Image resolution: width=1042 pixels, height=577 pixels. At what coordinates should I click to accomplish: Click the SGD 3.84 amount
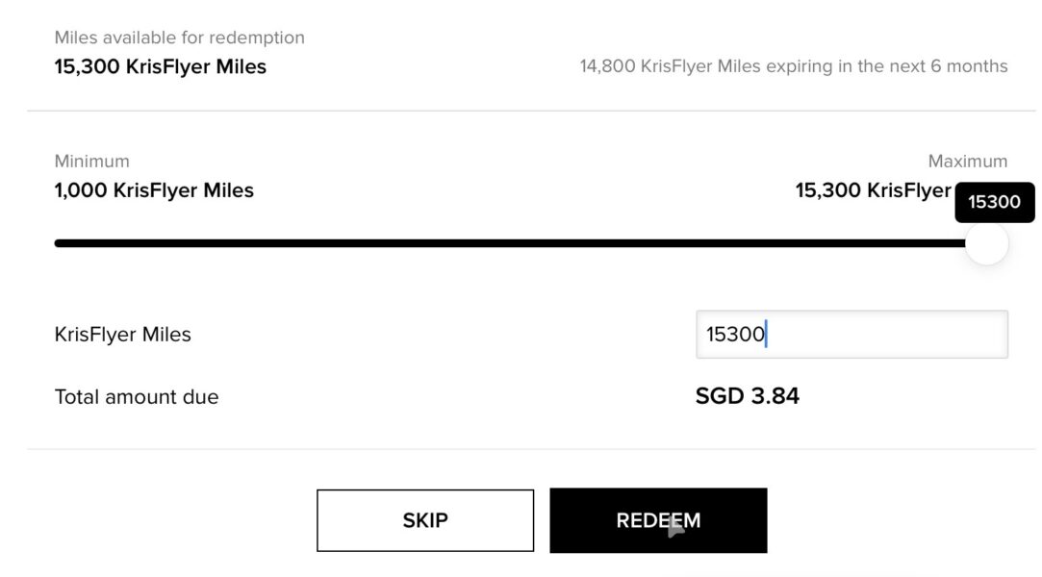click(747, 396)
